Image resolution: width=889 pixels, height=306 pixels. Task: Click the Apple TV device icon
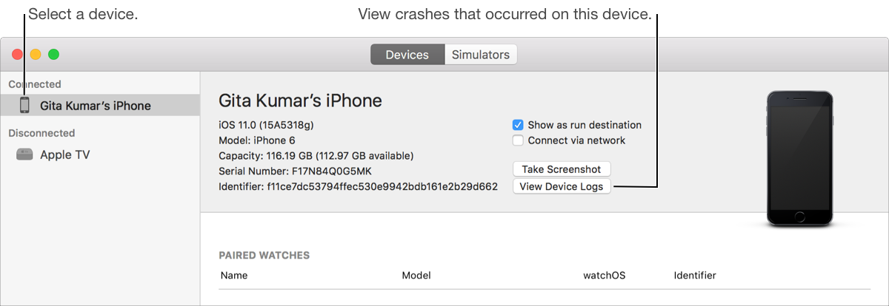click(24, 154)
